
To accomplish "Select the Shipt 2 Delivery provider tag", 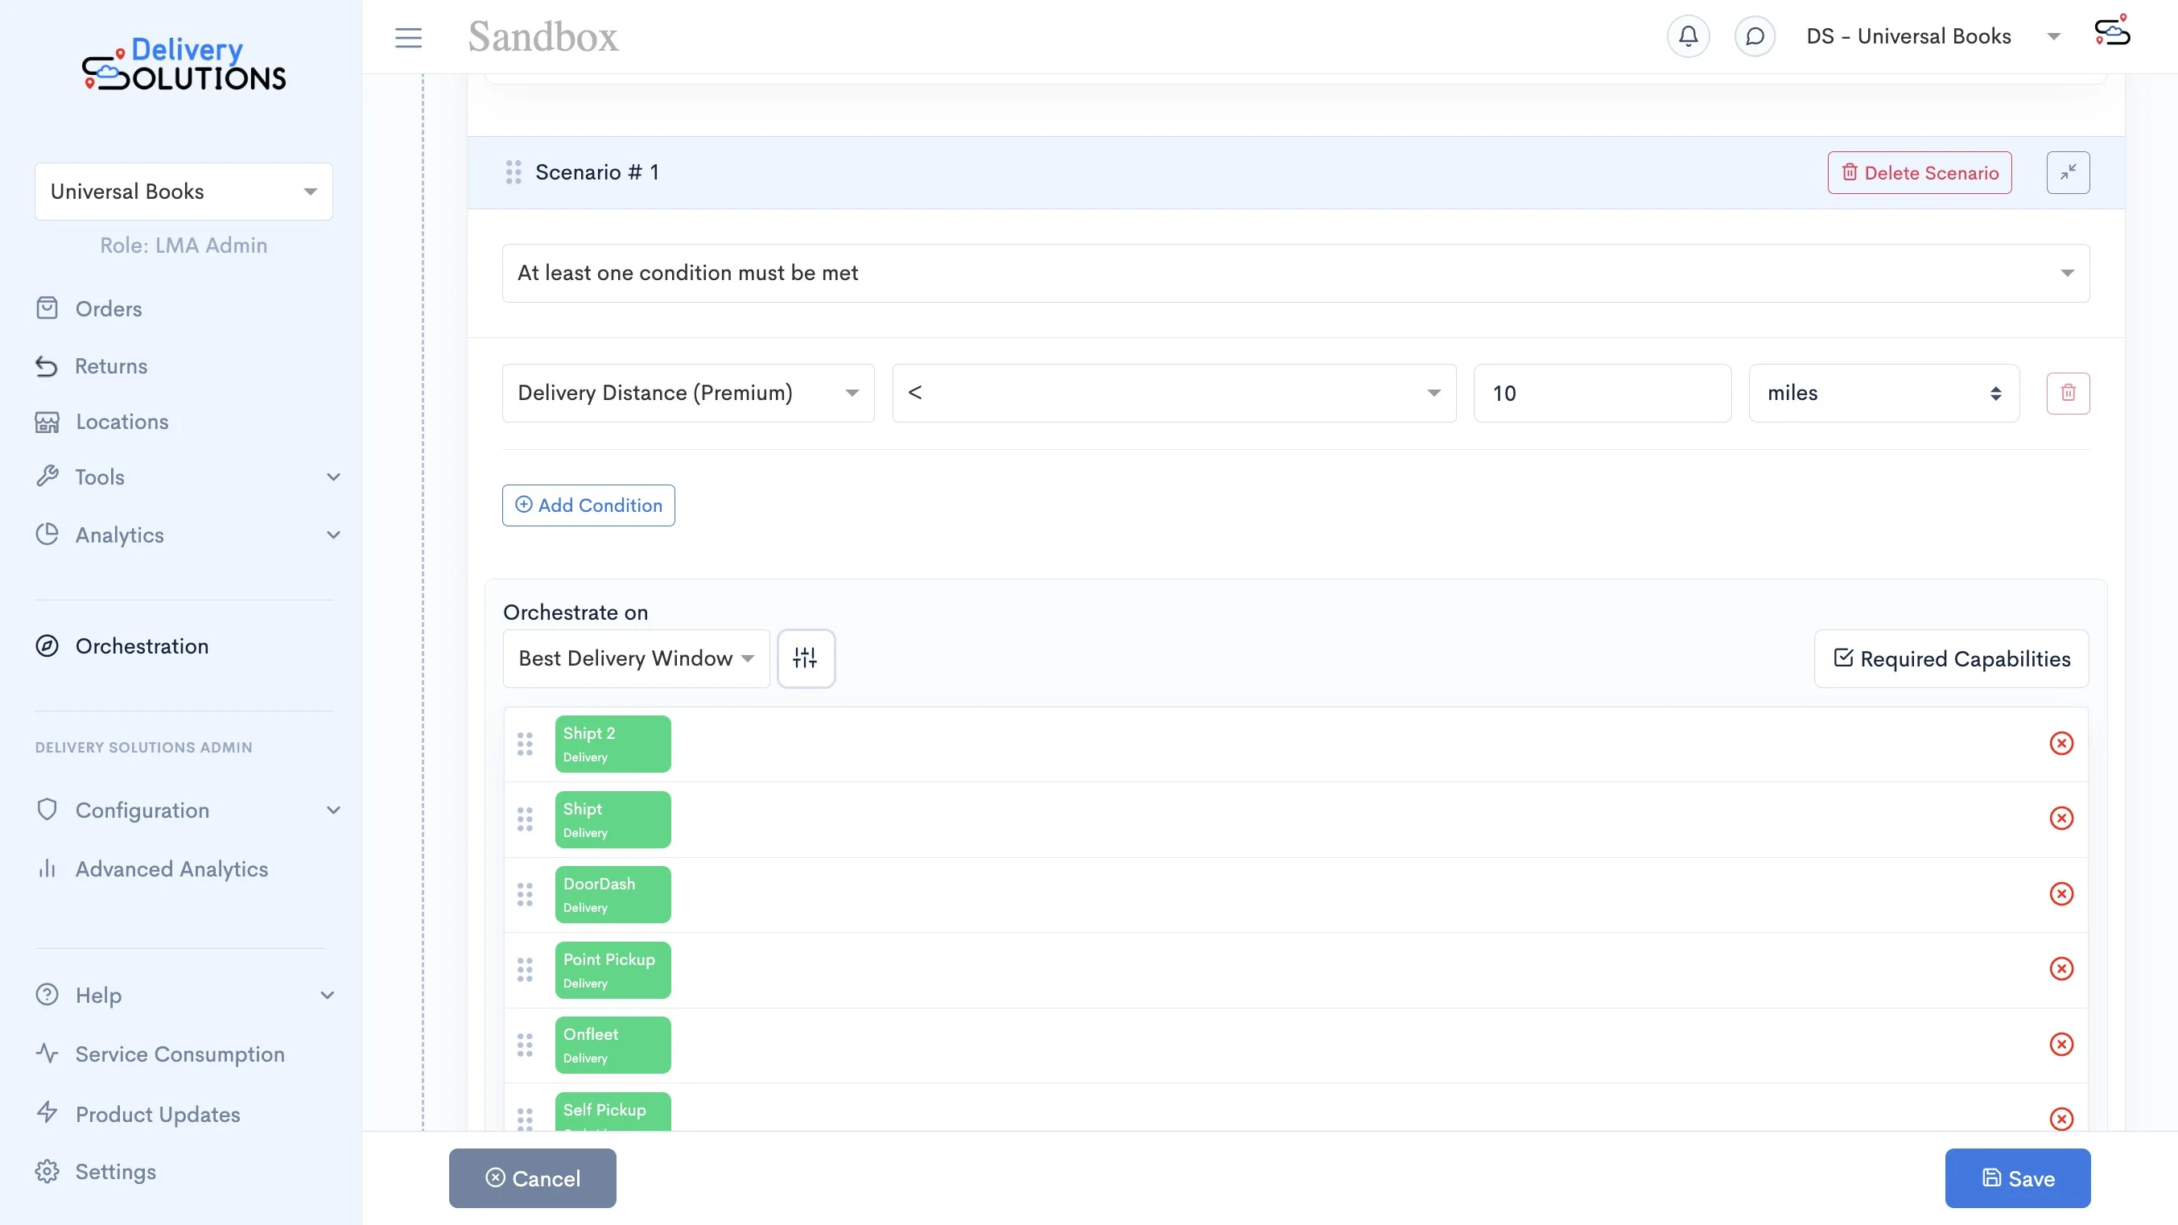I will (x=613, y=744).
